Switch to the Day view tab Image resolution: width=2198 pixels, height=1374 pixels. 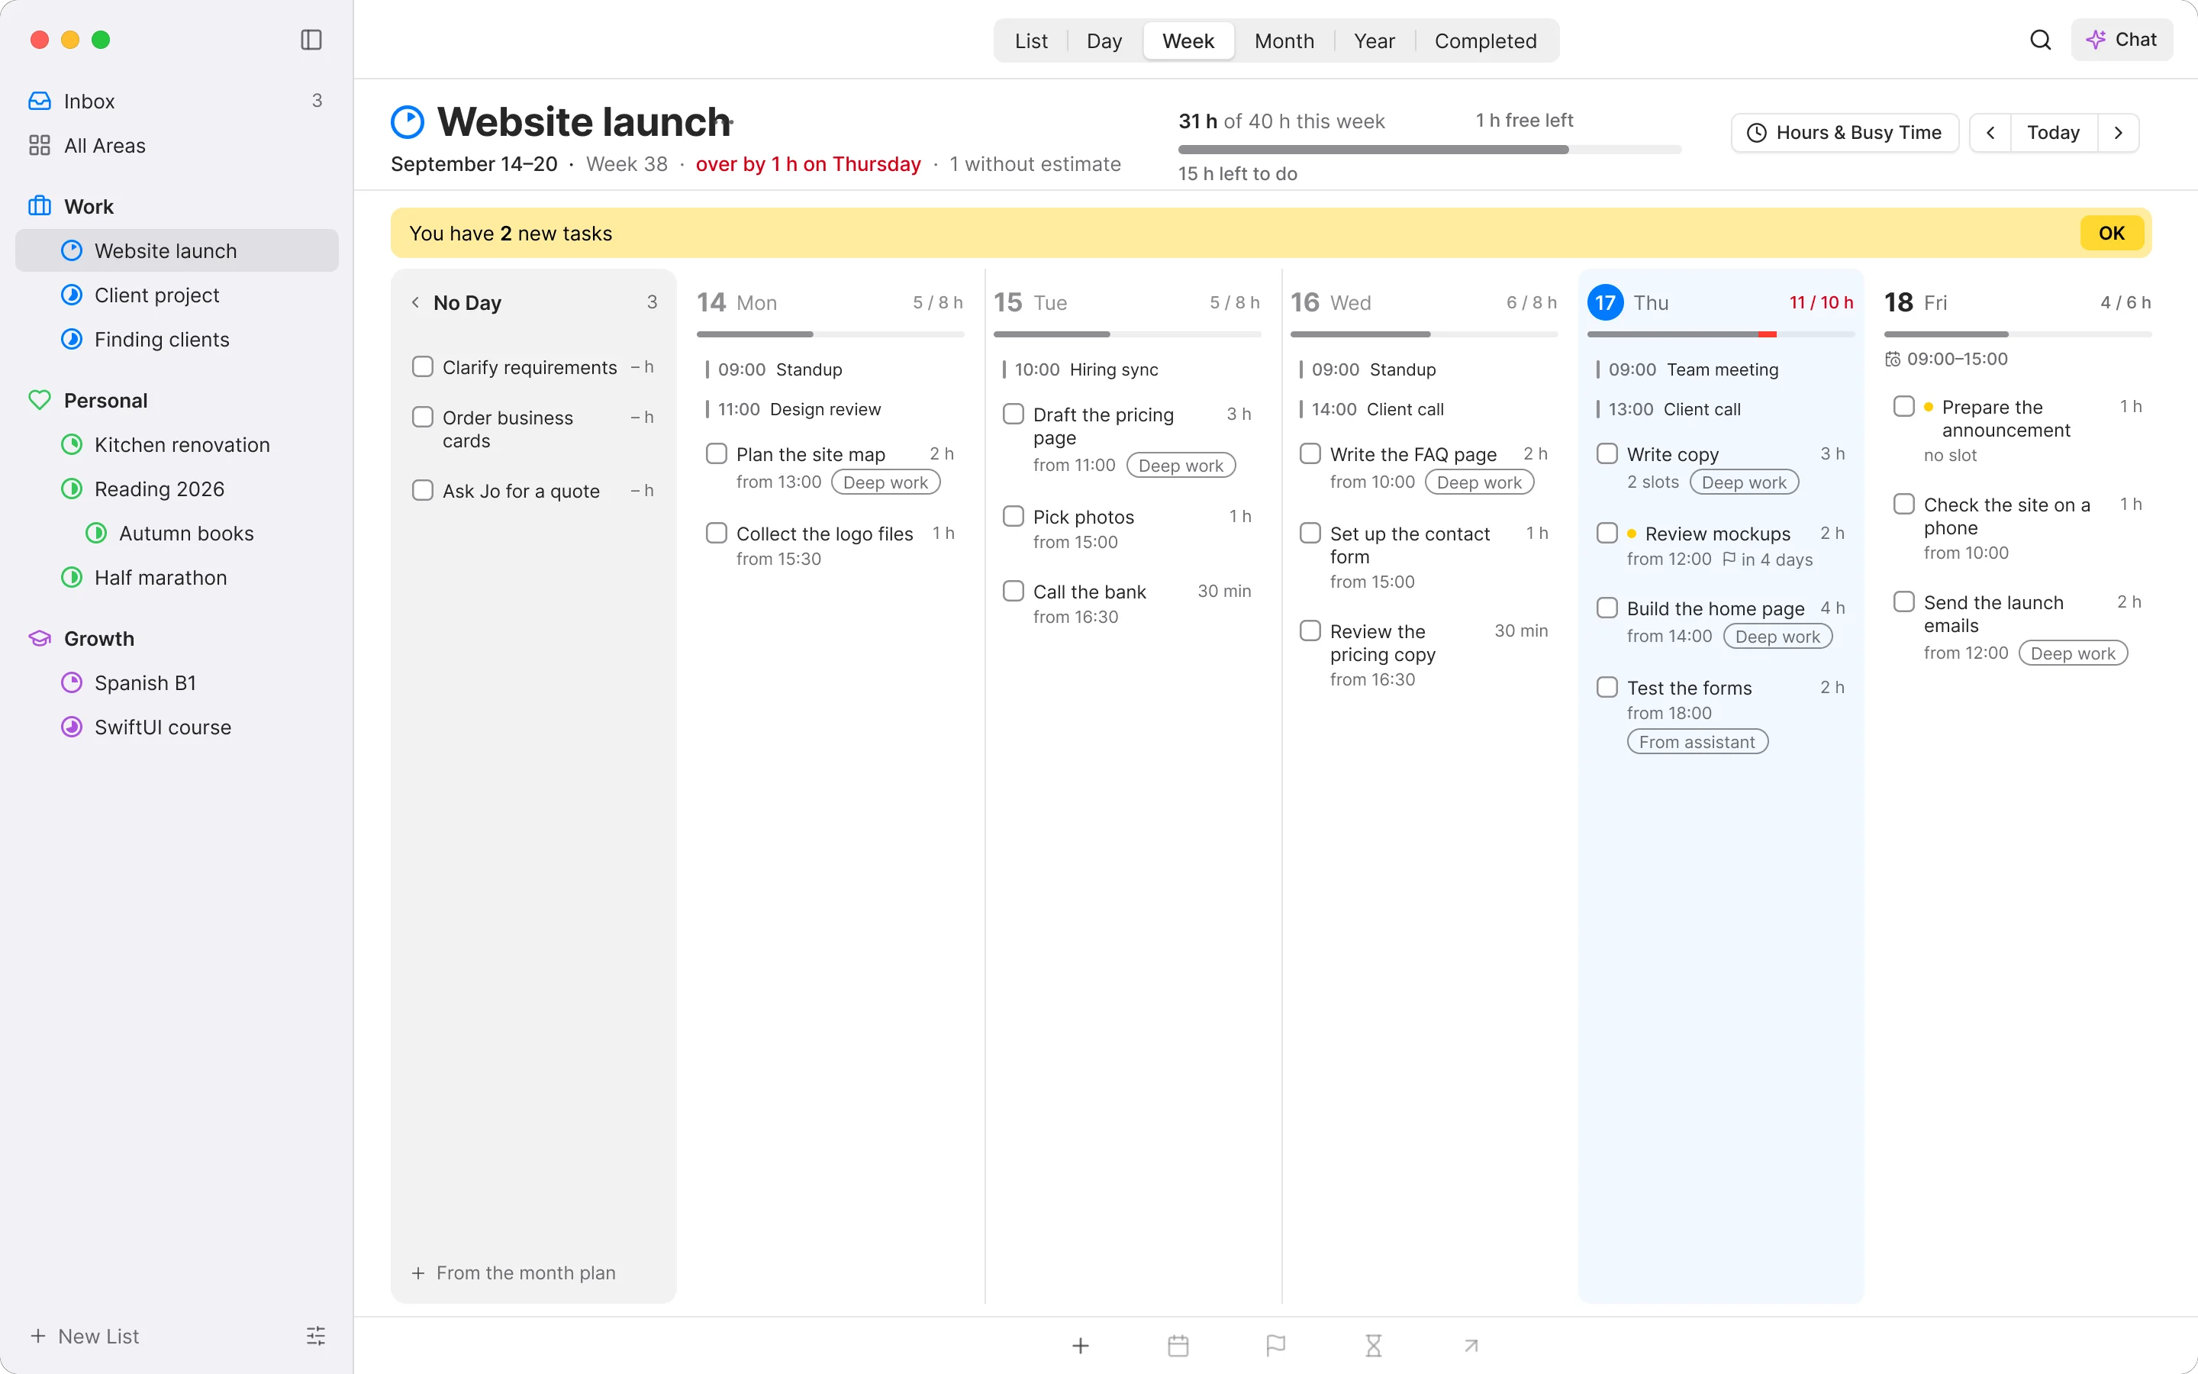[x=1104, y=41]
